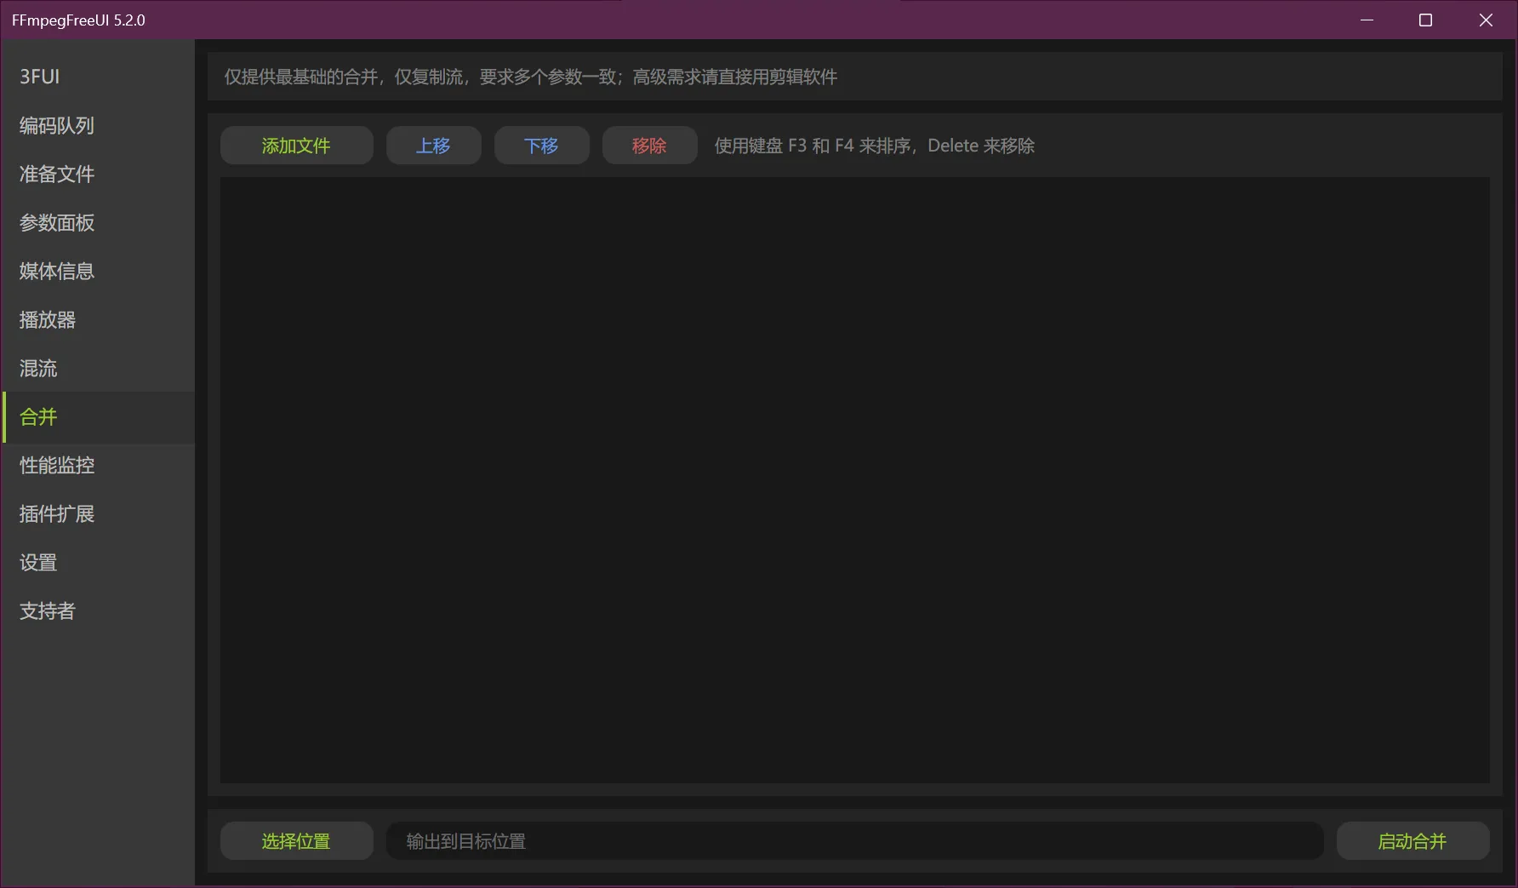Go to 参数面板 in sidebar
This screenshot has width=1518, height=888.
[x=57, y=223]
